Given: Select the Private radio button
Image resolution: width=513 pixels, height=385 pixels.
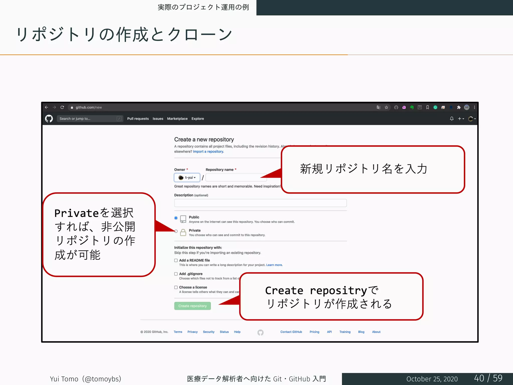Looking at the screenshot, I should (x=176, y=231).
